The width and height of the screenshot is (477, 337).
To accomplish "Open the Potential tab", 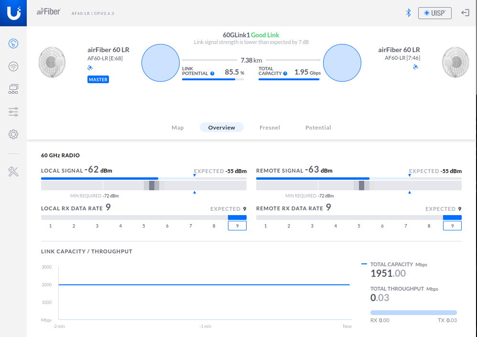I will 318,128.
